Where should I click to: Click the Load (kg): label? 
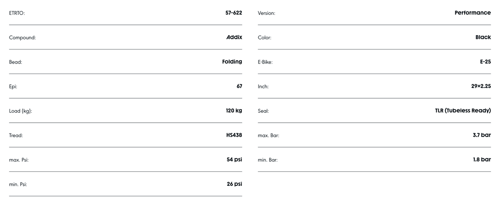[x=21, y=111]
